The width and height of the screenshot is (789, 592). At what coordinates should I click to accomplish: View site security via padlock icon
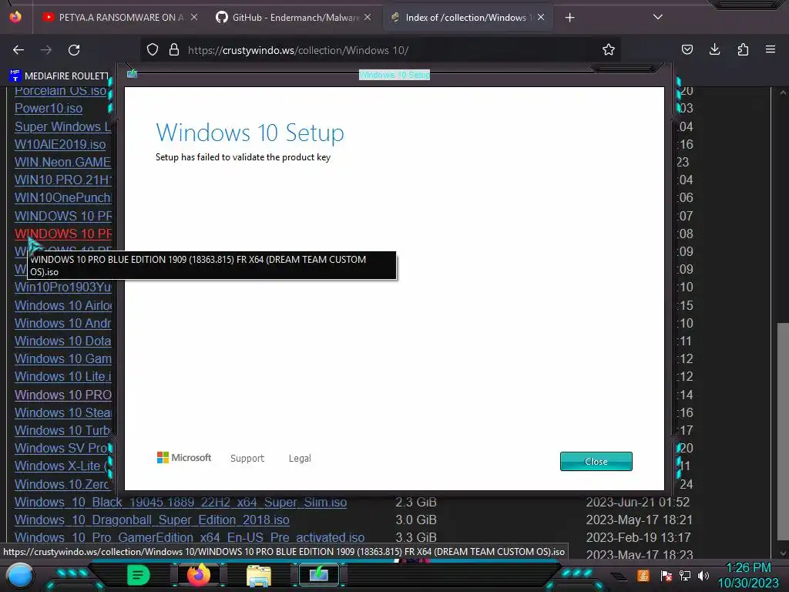coord(174,49)
